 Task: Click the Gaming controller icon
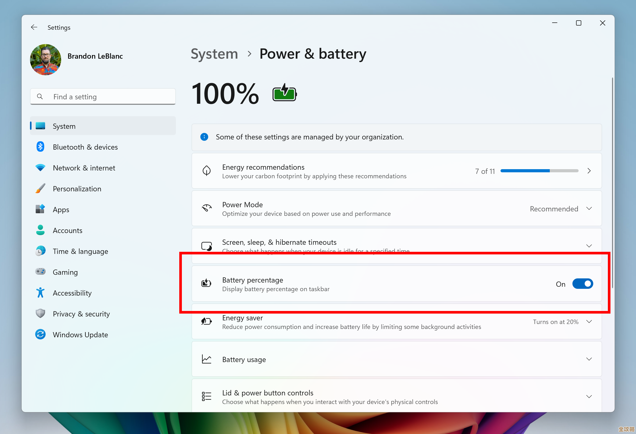point(40,272)
